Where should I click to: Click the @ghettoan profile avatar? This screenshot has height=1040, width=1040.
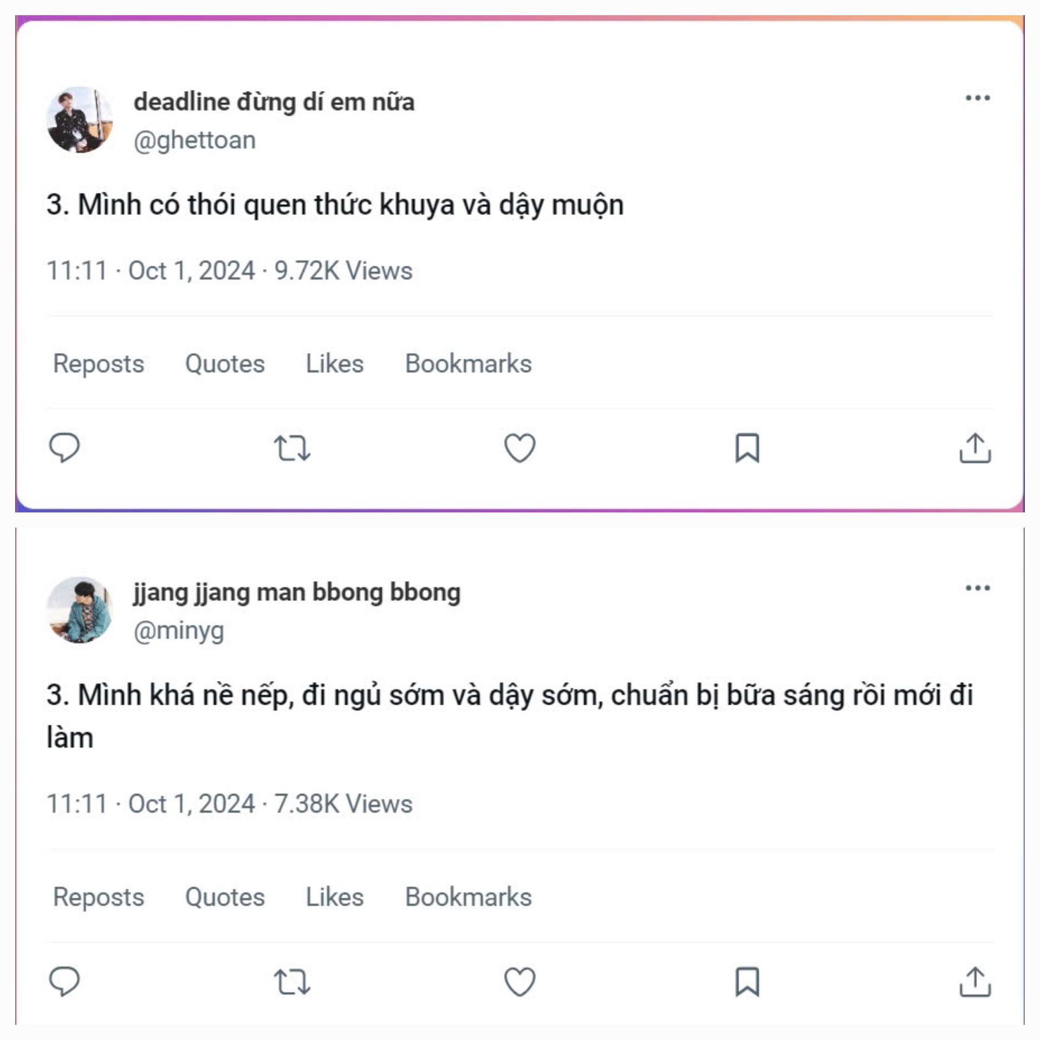click(80, 120)
